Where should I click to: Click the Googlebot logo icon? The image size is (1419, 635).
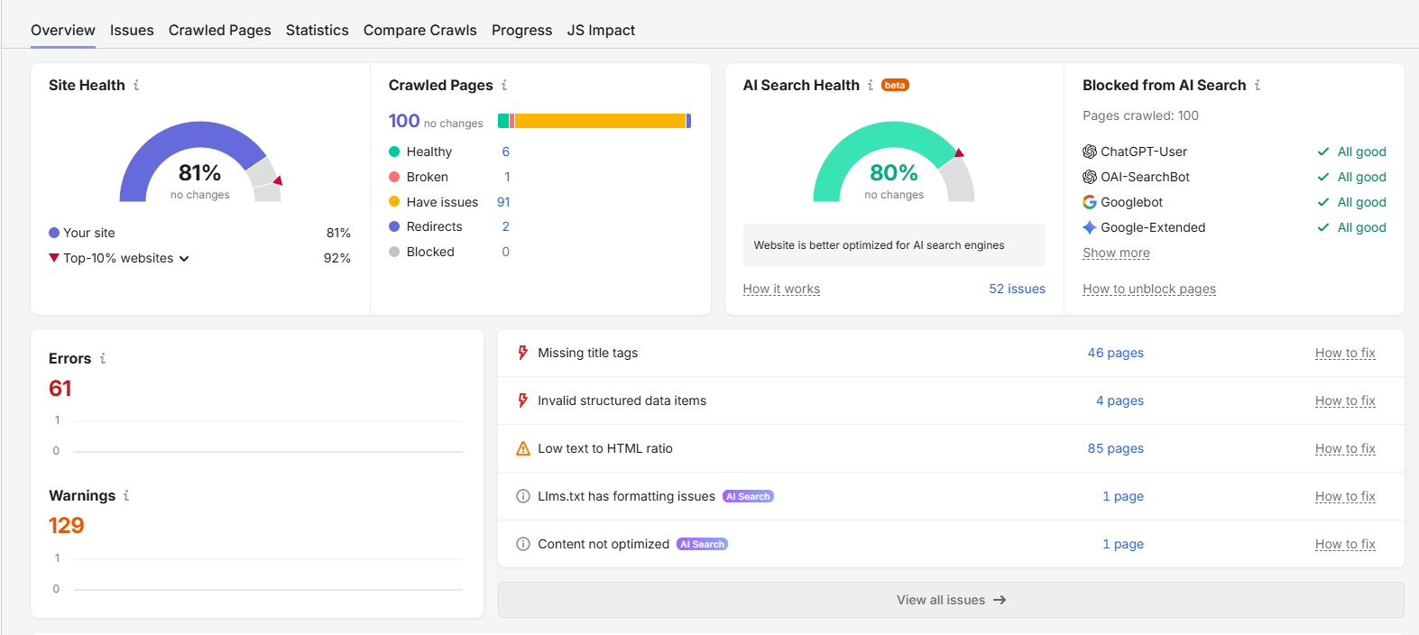coord(1090,202)
